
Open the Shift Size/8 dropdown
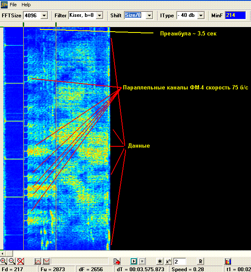coord(149,16)
